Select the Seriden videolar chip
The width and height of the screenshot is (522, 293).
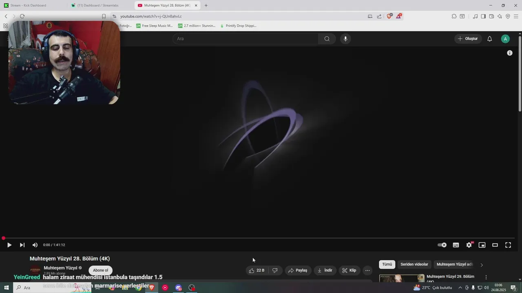pos(414,265)
